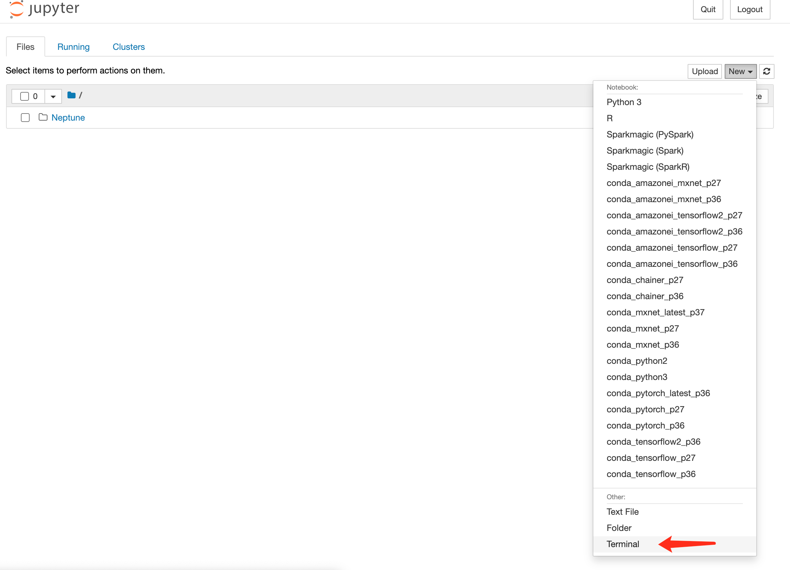Switch to the Running tab
Image resolution: width=790 pixels, height=570 pixels.
point(73,47)
